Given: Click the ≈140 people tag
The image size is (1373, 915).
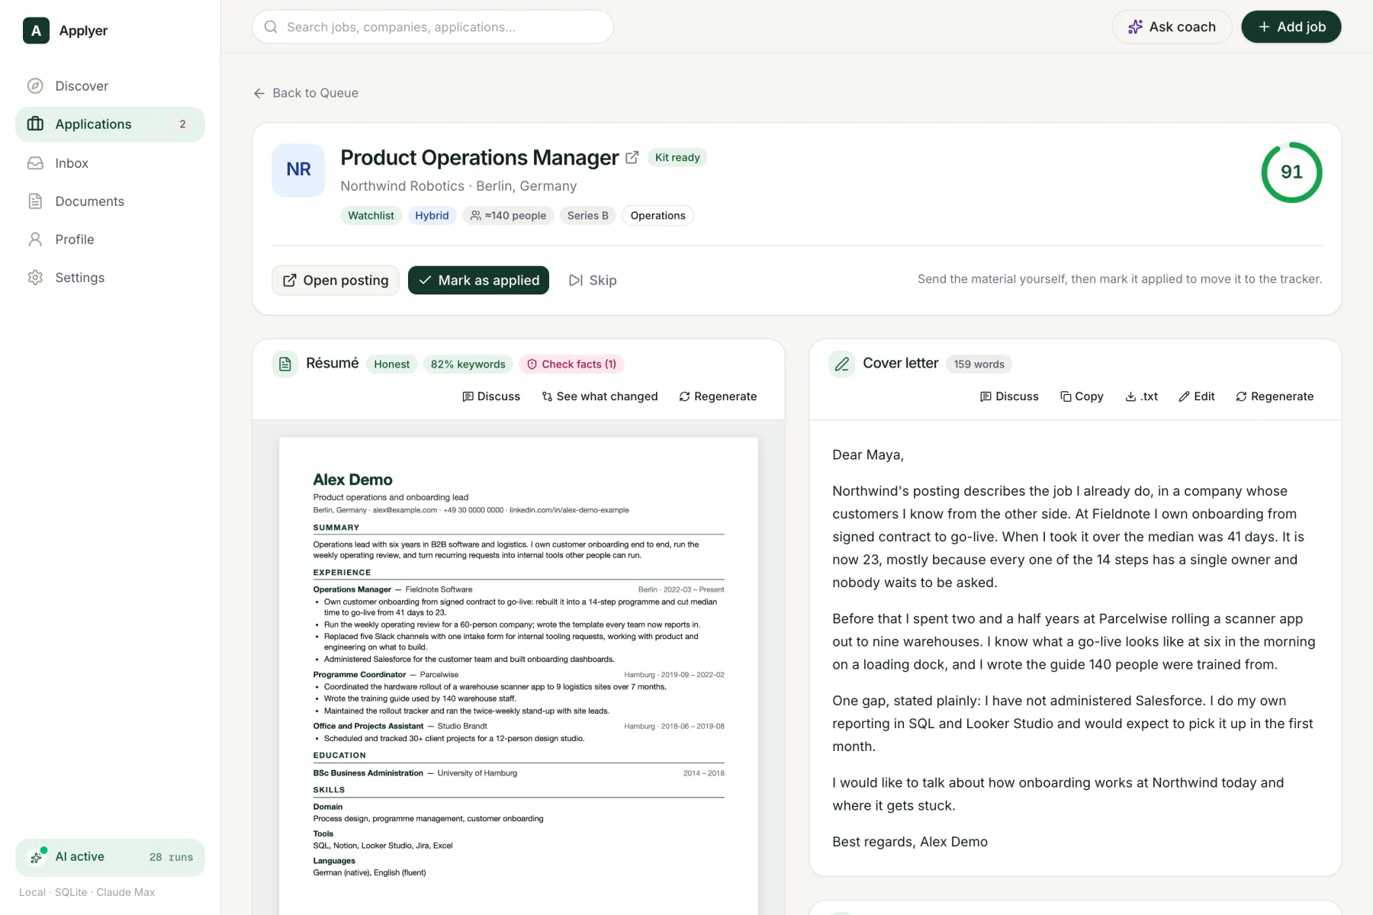Looking at the screenshot, I should click(x=508, y=216).
